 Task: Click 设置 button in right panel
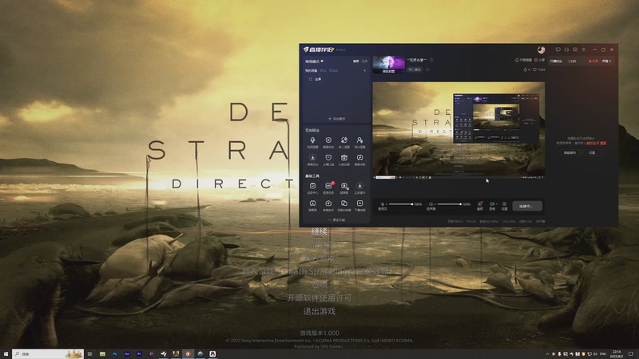click(x=592, y=152)
